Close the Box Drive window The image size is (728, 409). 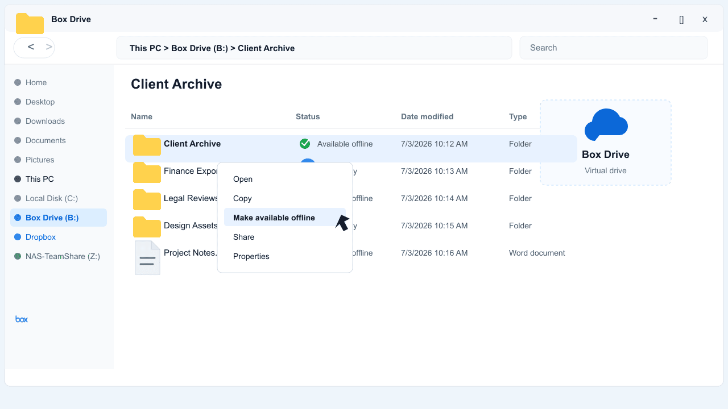tap(705, 19)
